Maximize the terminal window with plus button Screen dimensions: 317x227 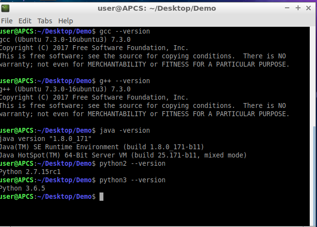[x=298, y=8]
